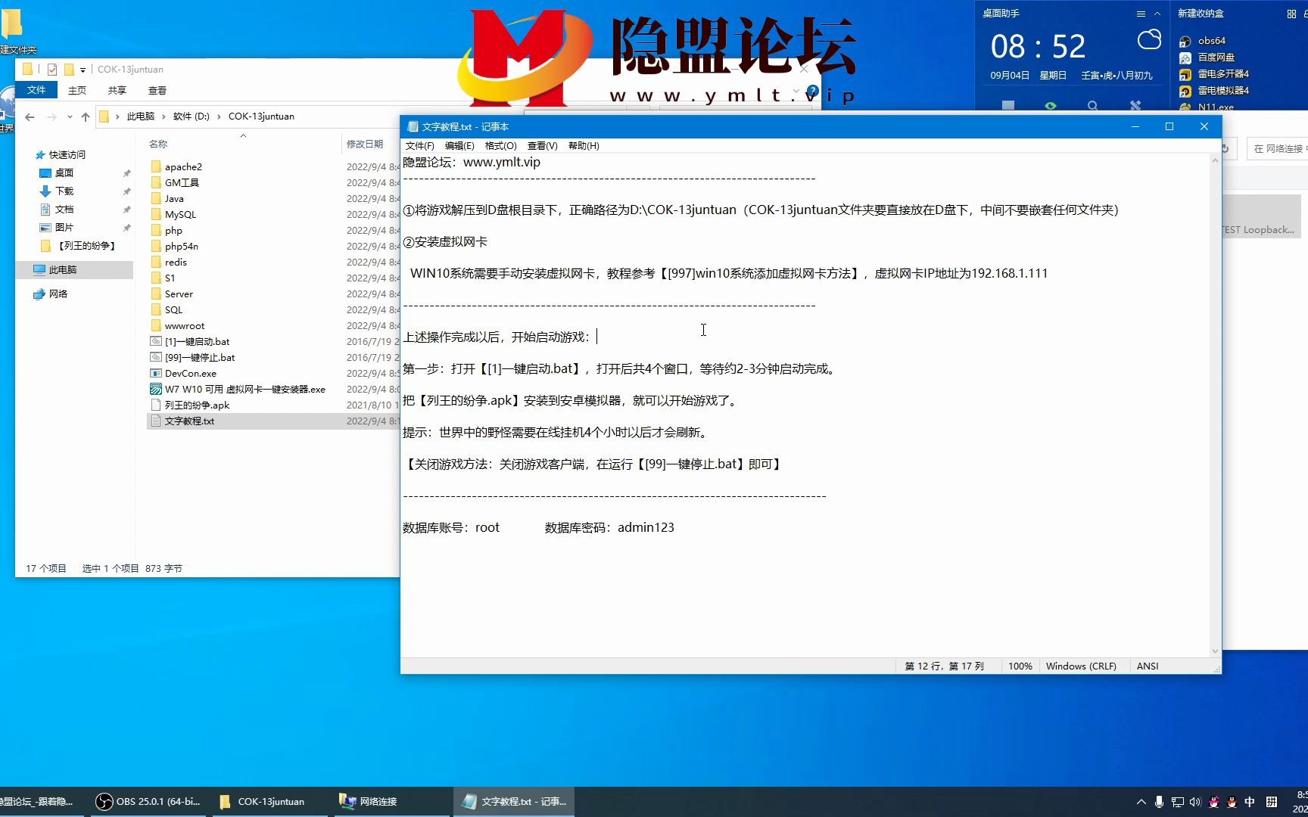This screenshot has height=817, width=1308.
Task: Select the 列王的纷争.apk file
Action: click(197, 405)
